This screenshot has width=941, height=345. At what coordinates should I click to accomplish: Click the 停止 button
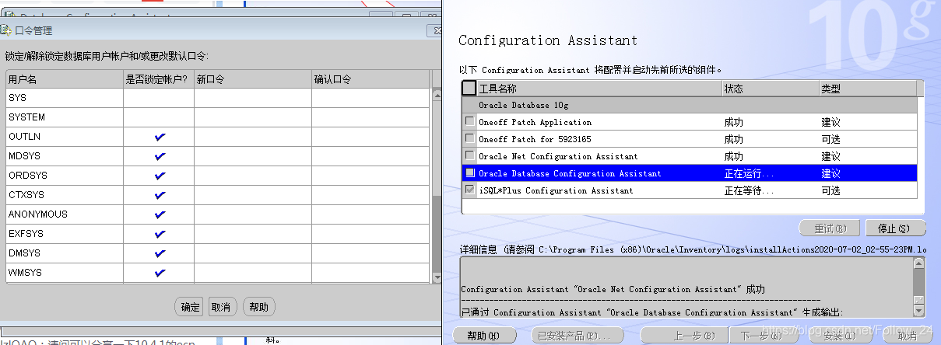point(895,228)
